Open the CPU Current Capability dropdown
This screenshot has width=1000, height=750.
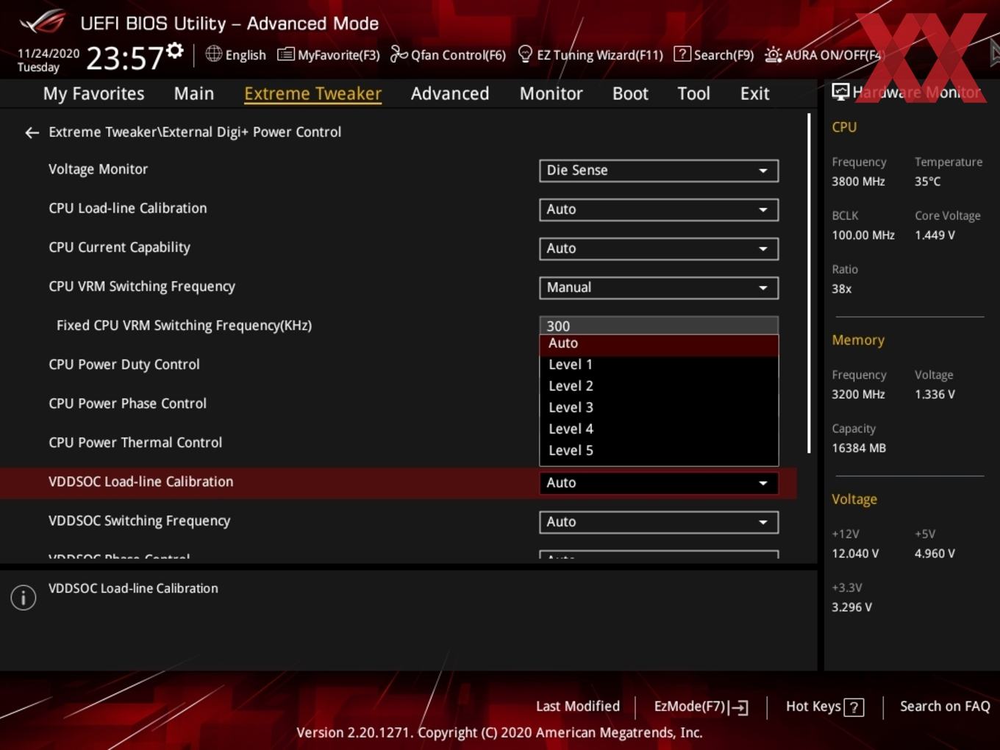[659, 249]
